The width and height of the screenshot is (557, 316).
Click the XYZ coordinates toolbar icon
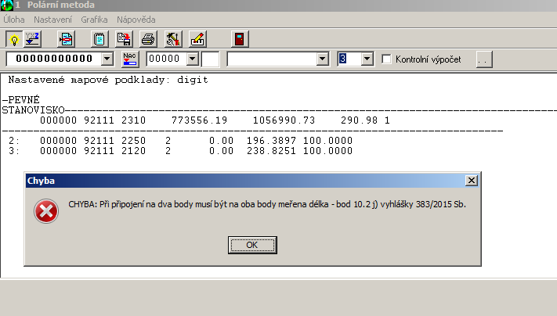[x=32, y=38]
